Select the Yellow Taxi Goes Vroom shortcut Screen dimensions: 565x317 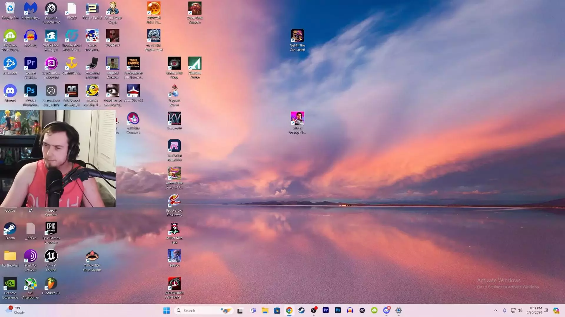[92, 261]
